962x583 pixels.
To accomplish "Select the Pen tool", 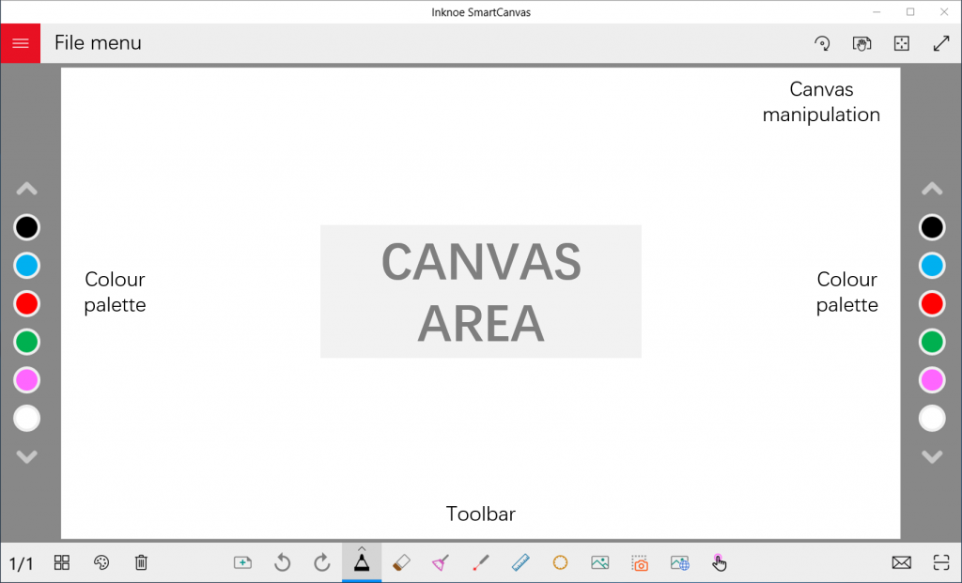I will pos(362,562).
